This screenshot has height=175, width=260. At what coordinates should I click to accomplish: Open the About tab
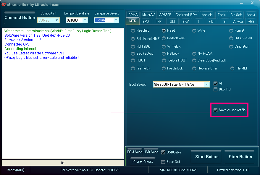[x=251, y=15]
